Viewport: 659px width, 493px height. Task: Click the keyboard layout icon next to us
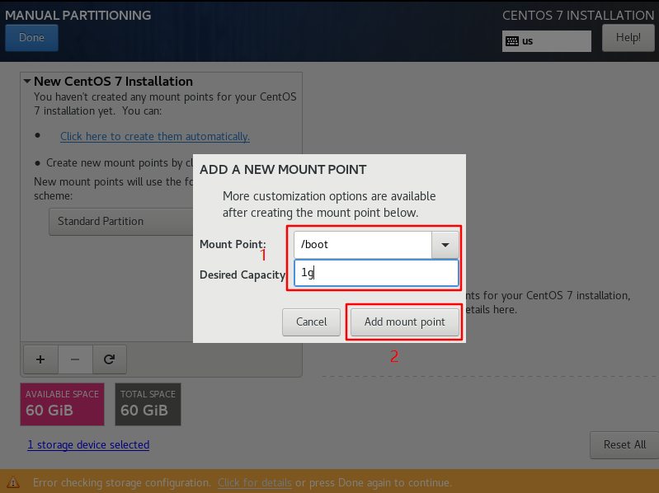tap(512, 41)
